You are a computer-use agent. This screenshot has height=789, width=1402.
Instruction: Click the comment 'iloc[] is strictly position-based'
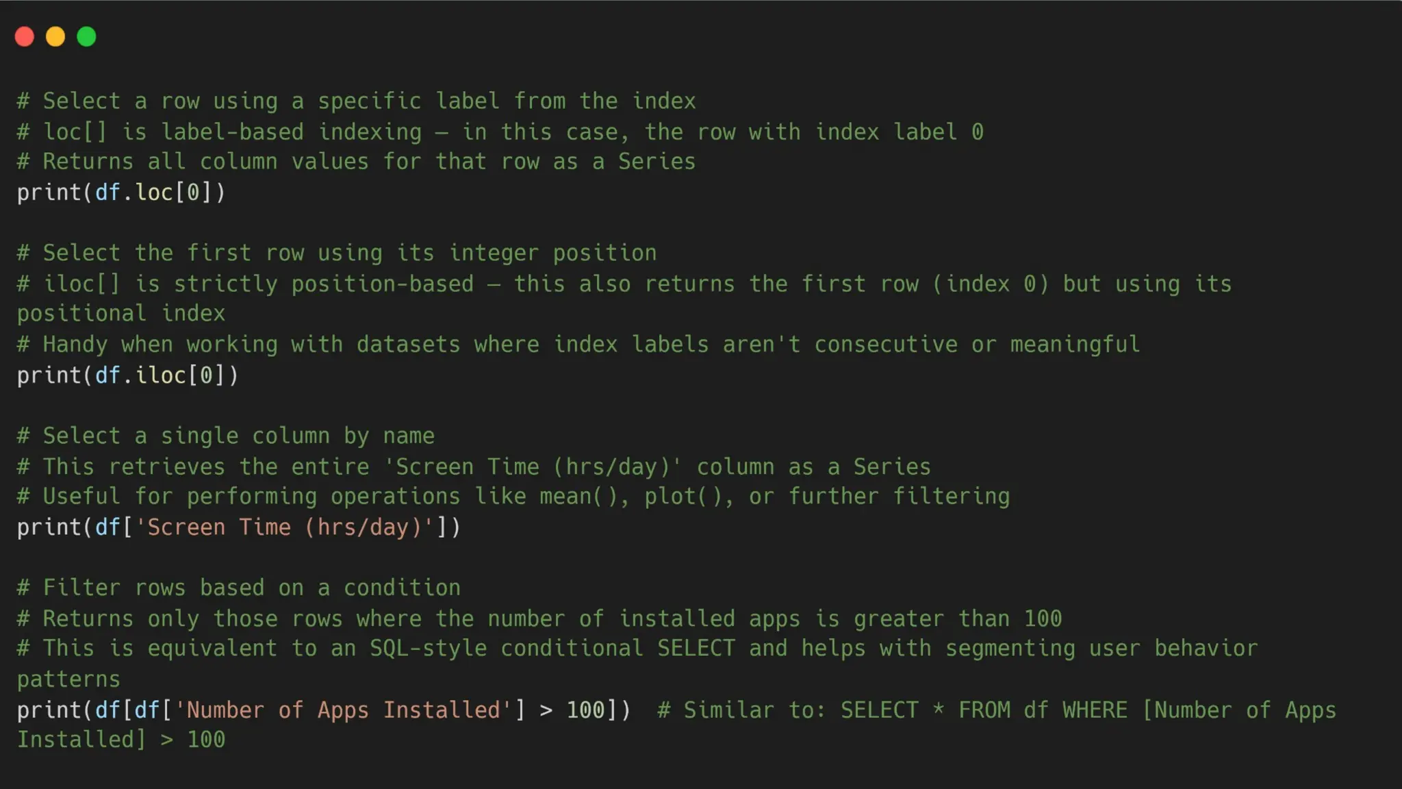(624, 299)
